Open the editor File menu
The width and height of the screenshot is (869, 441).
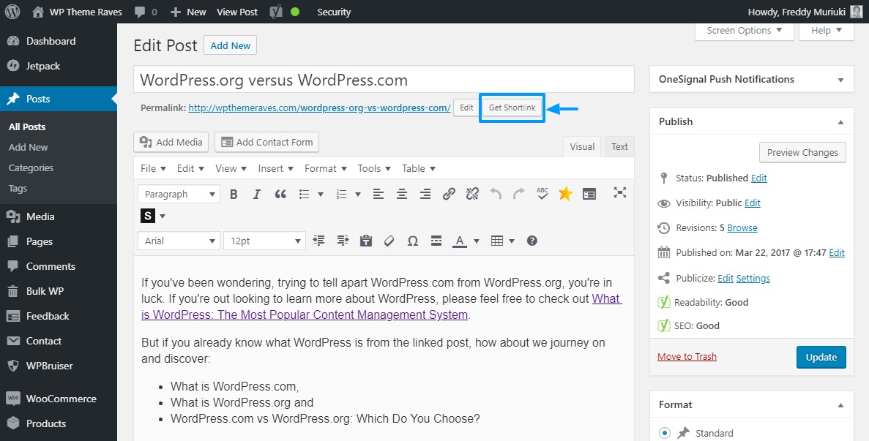[154, 168]
